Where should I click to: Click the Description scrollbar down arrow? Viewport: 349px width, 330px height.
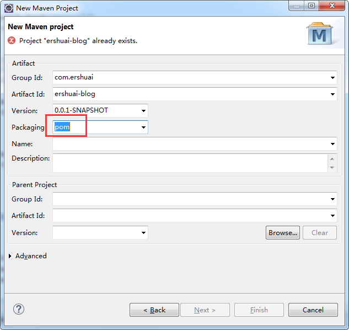332,167
